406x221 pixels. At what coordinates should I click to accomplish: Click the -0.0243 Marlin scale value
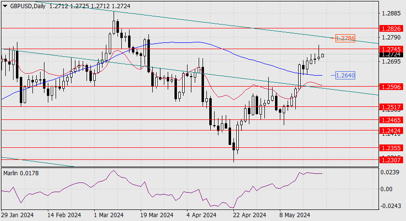390,206
